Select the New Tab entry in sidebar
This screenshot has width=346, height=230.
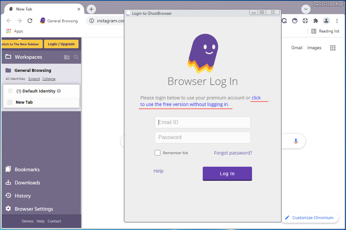pos(41,102)
